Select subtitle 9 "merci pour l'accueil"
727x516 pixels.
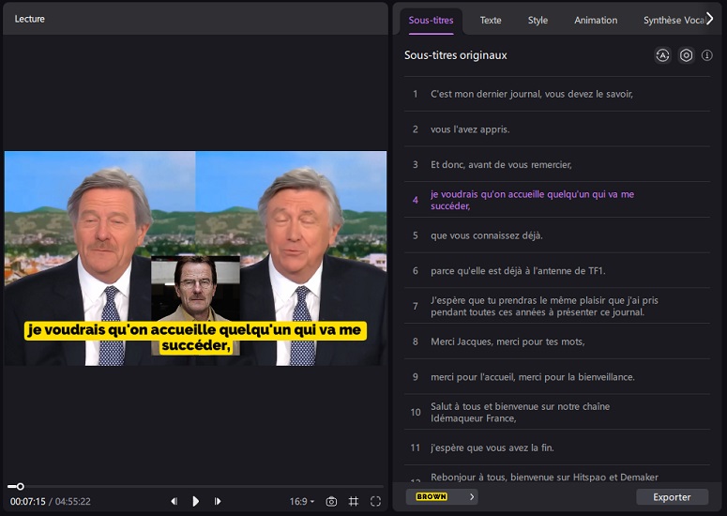point(557,377)
